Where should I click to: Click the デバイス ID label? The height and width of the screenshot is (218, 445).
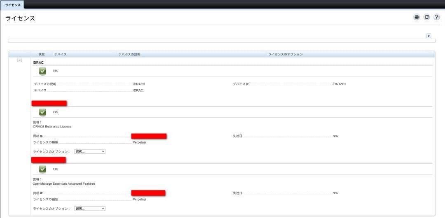pos(241,84)
